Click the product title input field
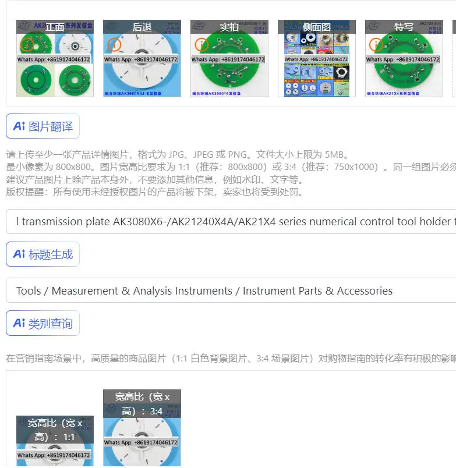The width and height of the screenshot is (456, 468). point(231,221)
